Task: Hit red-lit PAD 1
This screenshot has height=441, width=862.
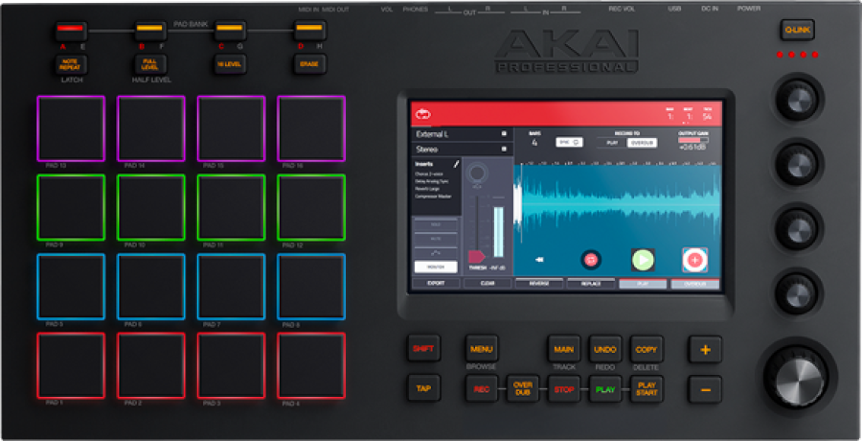Action: [x=71, y=365]
